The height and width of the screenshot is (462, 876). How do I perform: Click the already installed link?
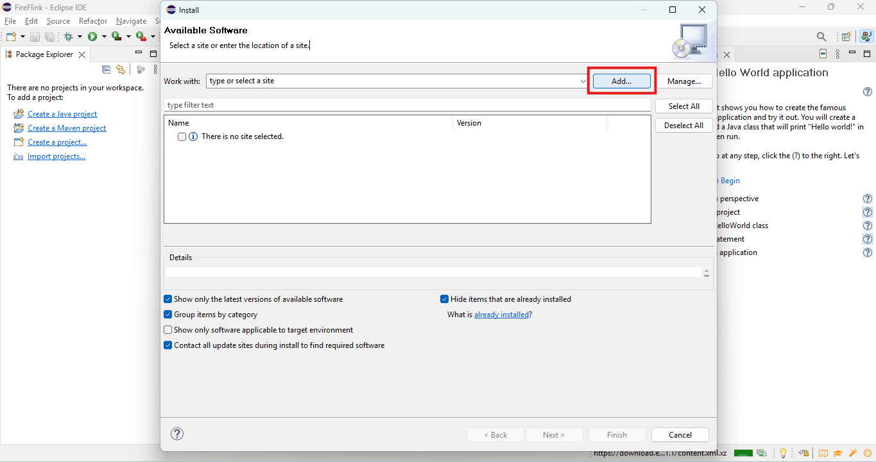[501, 315]
